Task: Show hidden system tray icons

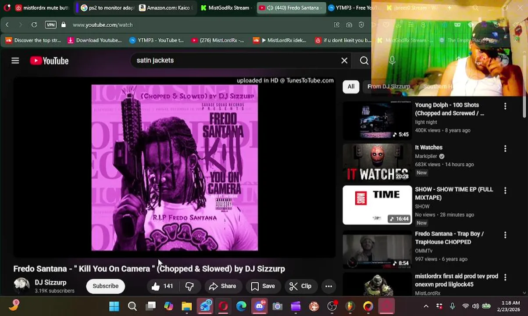Action: (x=426, y=306)
